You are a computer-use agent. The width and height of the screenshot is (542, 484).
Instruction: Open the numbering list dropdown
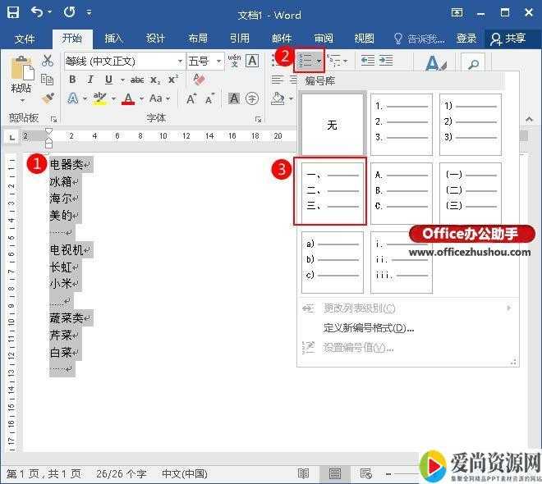pos(319,61)
